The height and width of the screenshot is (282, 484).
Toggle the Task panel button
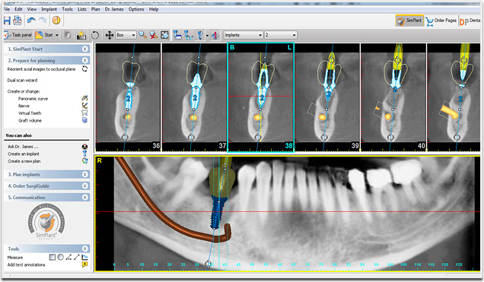click(18, 35)
